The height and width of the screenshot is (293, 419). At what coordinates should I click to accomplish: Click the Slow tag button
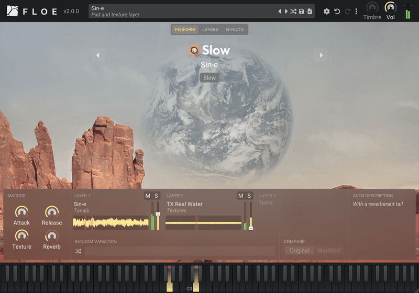click(210, 77)
